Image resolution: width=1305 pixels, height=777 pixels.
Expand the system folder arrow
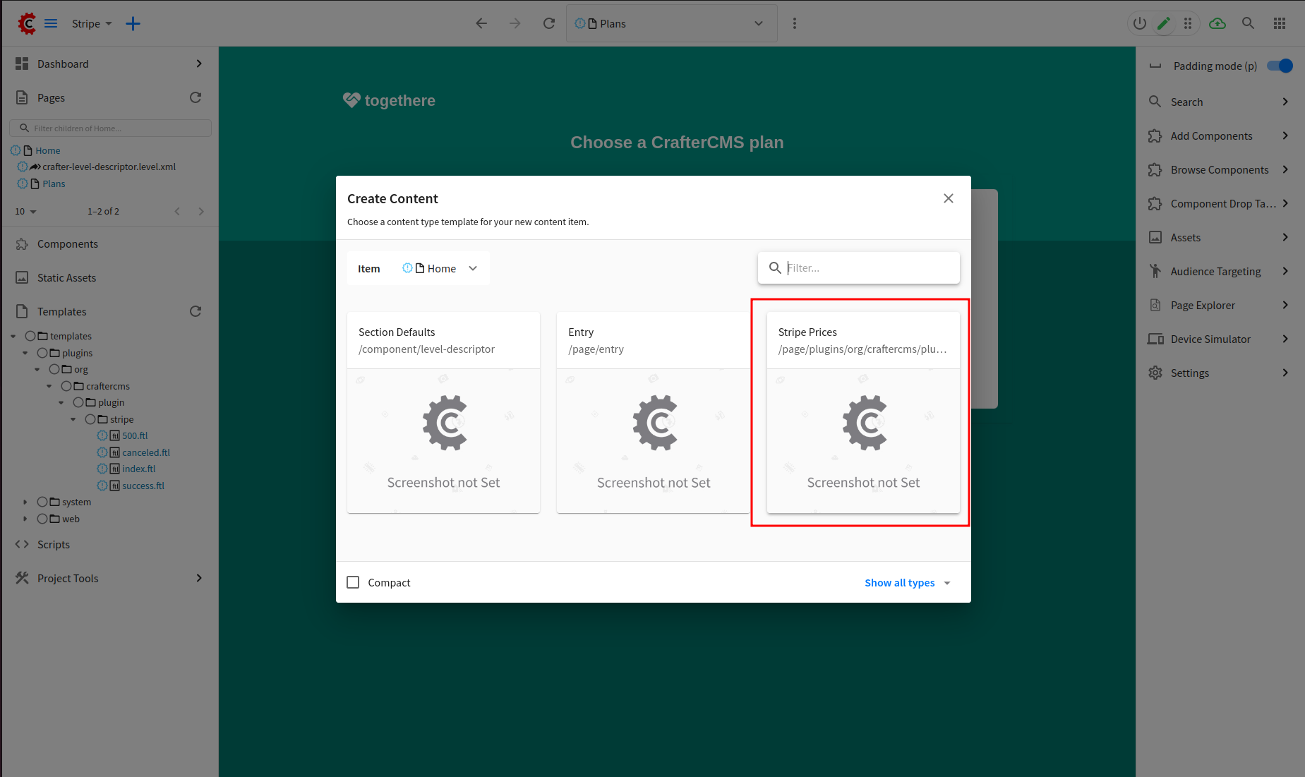point(25,502)
